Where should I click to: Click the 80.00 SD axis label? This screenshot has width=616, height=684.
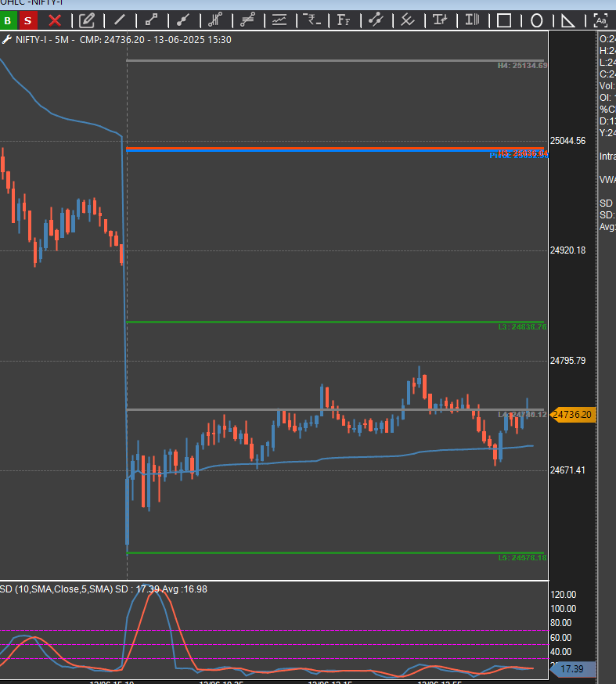[560, 623]
